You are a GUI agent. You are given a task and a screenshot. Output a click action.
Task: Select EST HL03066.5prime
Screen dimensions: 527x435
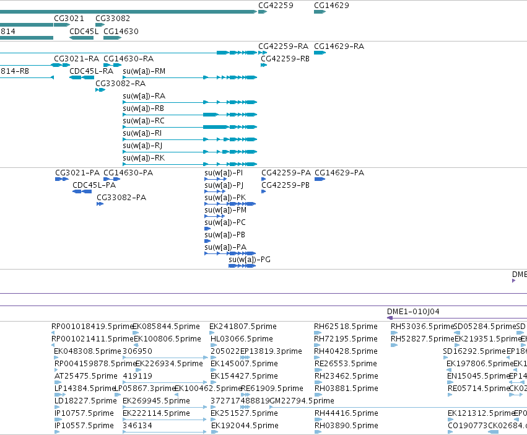[242, 339]
